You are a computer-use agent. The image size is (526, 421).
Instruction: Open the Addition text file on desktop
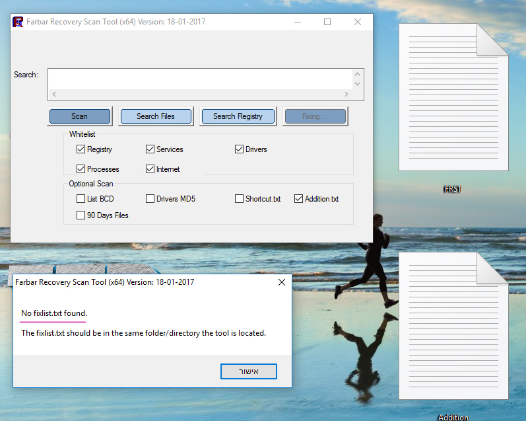pyautogui.click(x=453, y=326)
